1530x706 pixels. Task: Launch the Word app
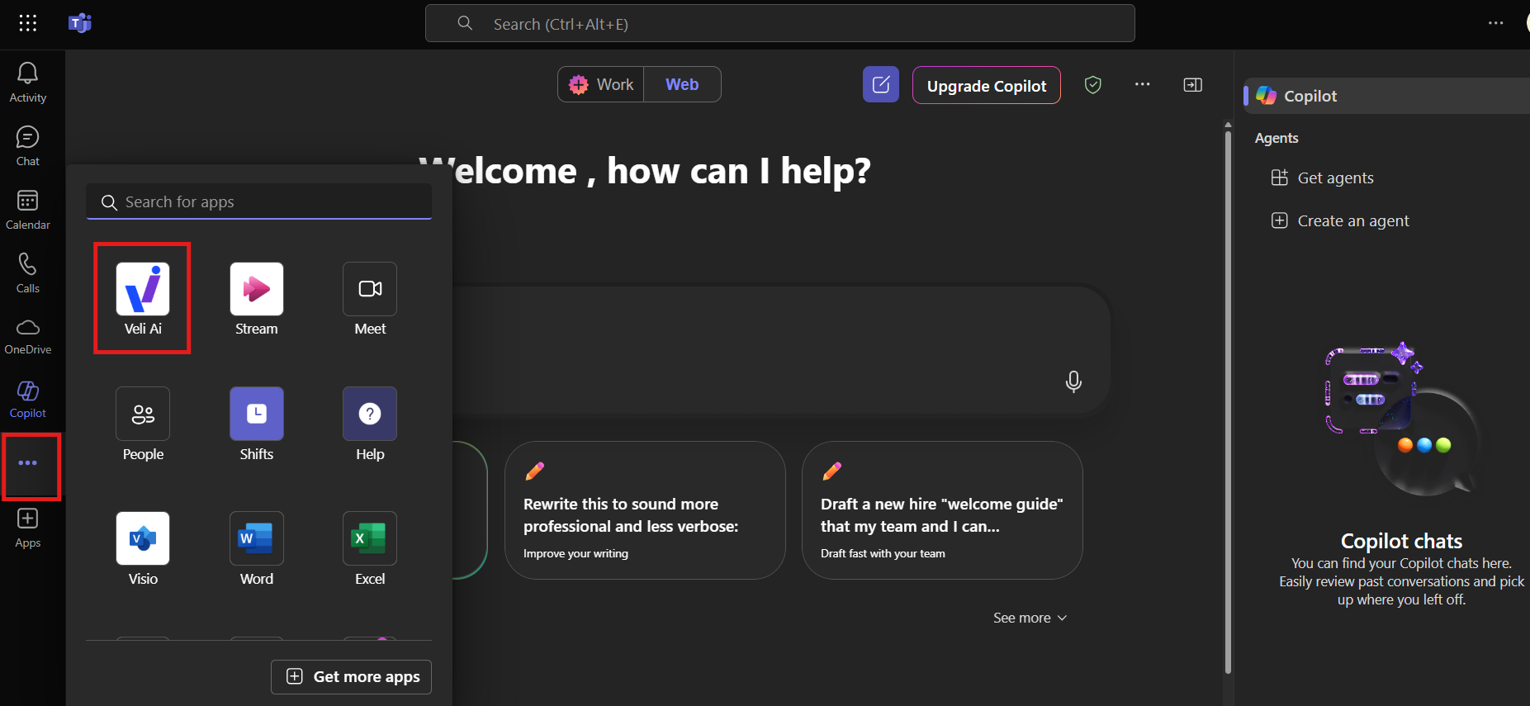pos(257,549)
